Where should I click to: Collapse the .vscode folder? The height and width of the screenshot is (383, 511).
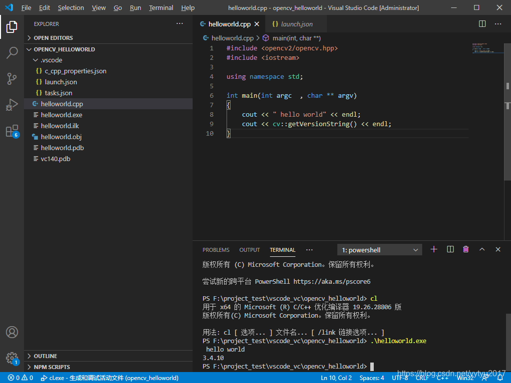[x=108, y=60]
